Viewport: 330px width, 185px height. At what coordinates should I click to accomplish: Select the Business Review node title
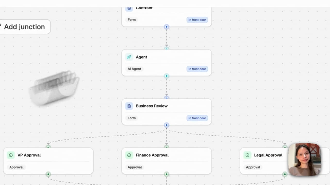click(152, 106)
